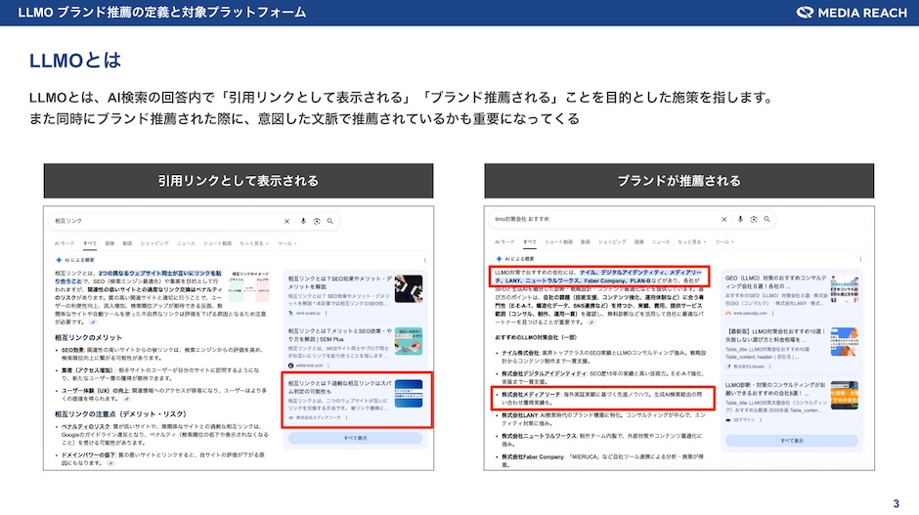Click the ナイル株式会社 bullet item
The width and height of the screenshot is (919, 515).
point(600,357)
